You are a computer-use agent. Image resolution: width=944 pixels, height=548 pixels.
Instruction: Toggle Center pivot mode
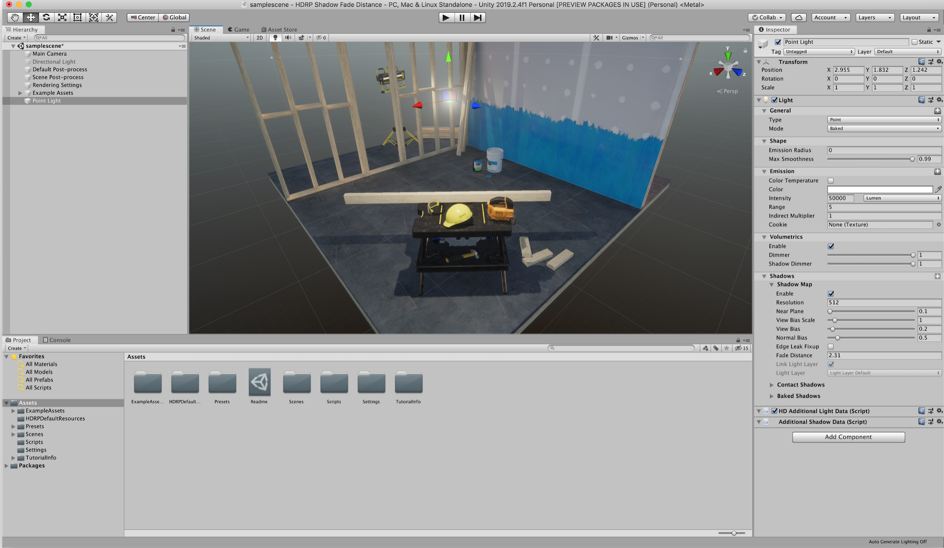coord(142,17)
